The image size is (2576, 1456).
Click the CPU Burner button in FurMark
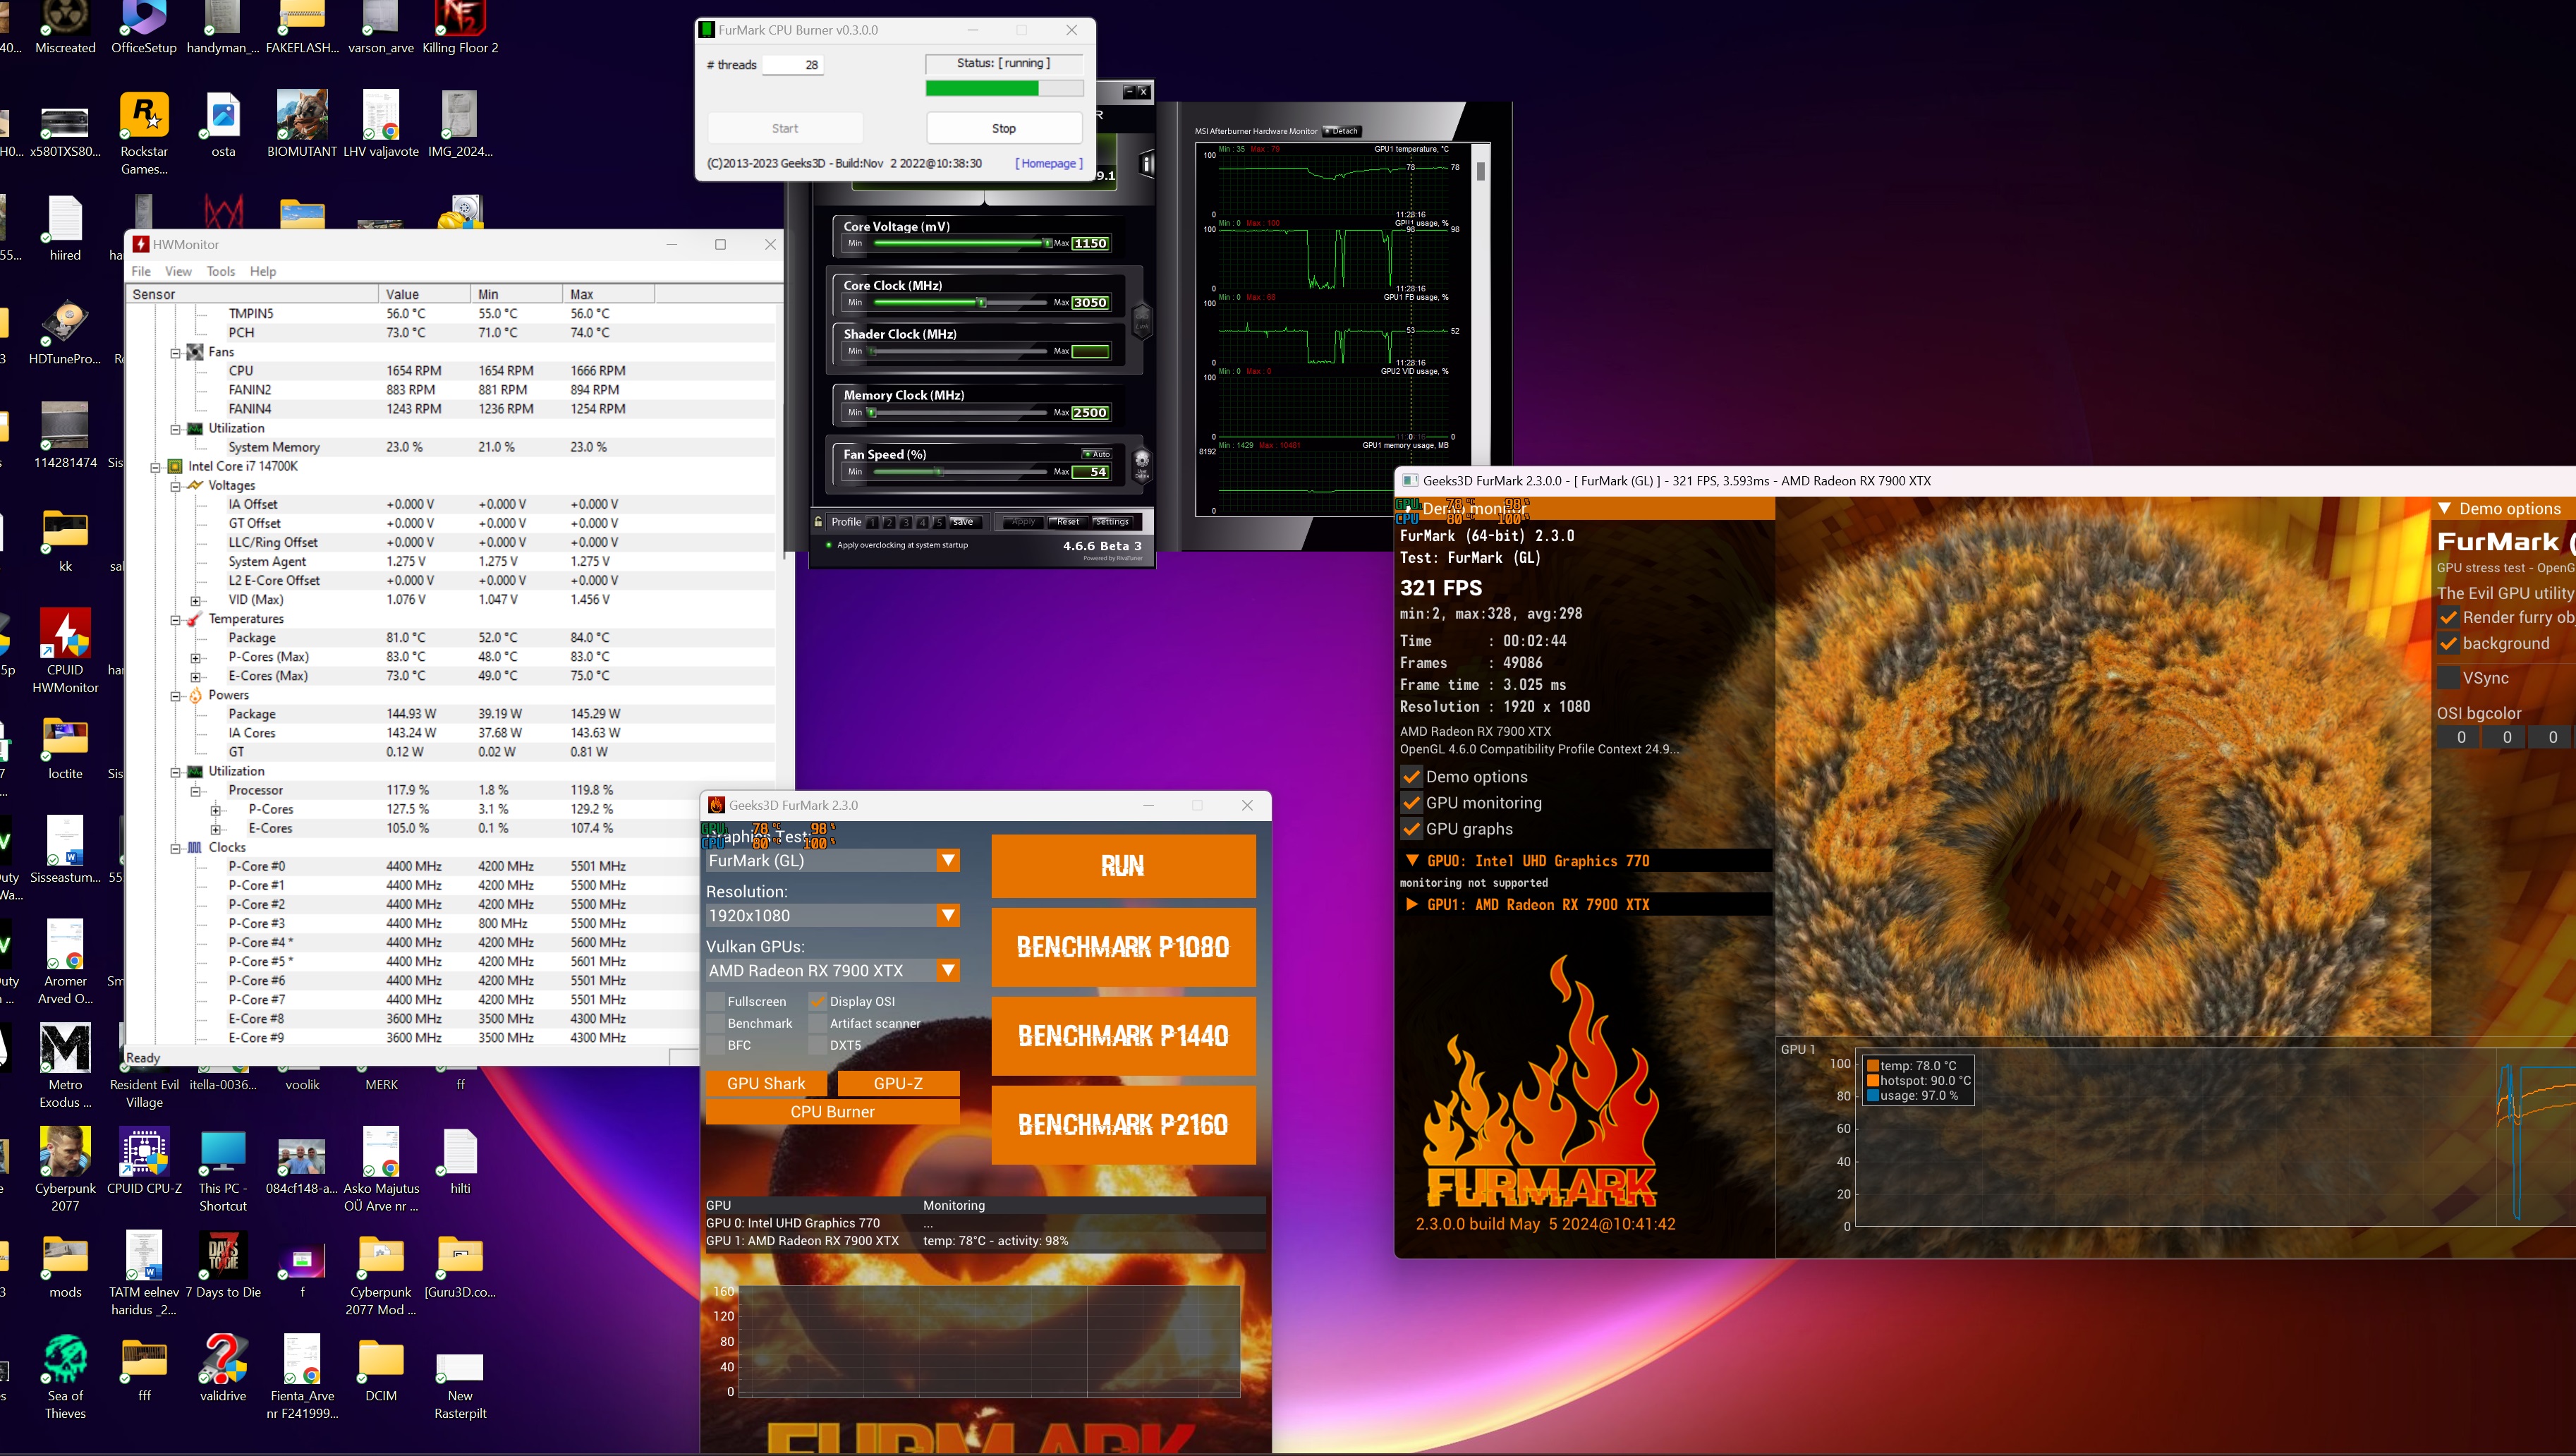pyautogui.click(x=832, y=1112)
